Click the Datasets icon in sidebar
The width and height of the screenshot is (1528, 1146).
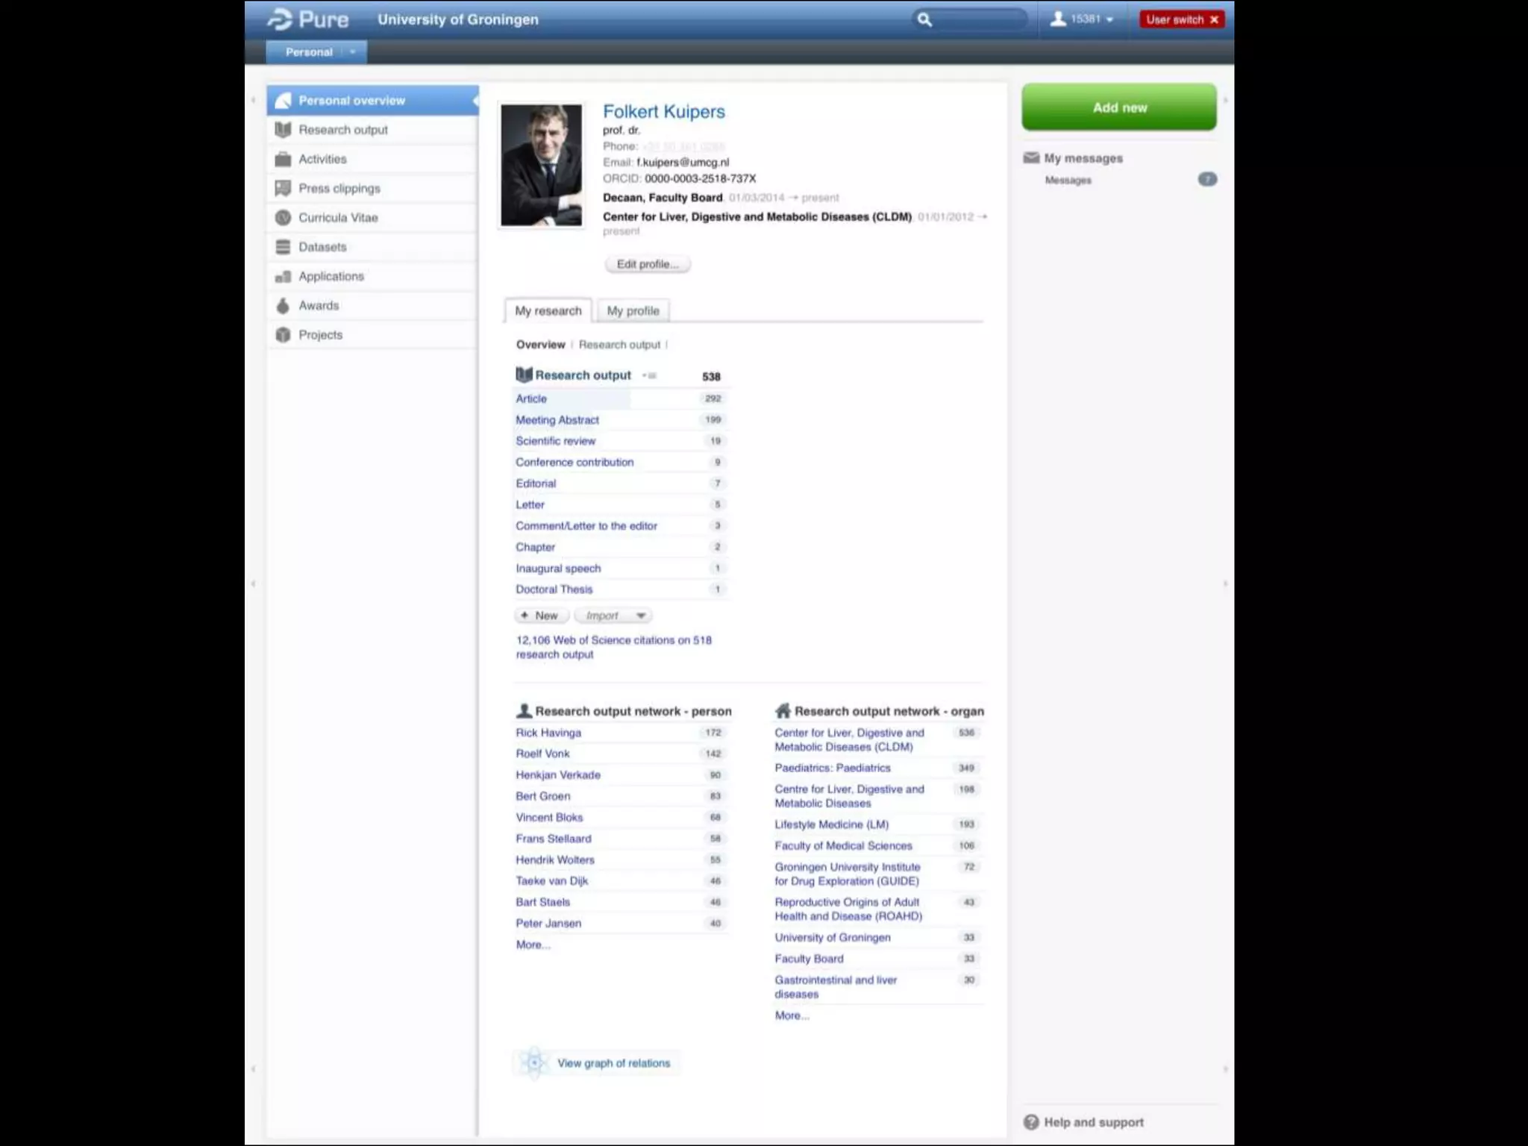pyautogui.click(x=283, y=247)
